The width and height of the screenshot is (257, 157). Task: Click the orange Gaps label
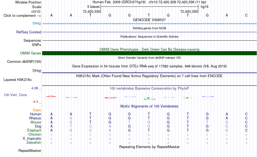coord(37,110)
